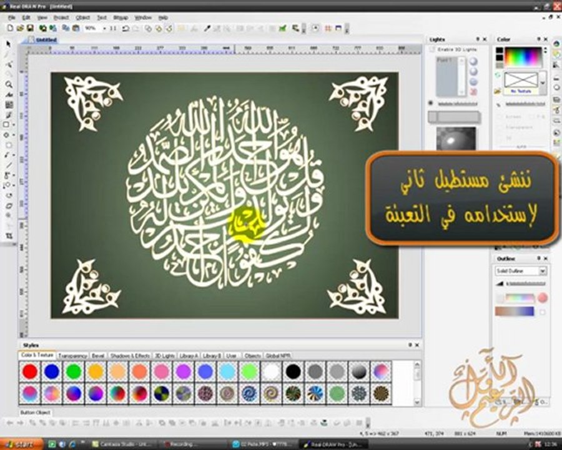Expand the No Texture dropdown arrow

(543, 82)
